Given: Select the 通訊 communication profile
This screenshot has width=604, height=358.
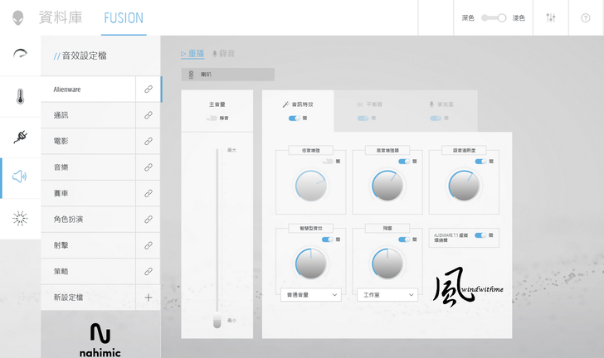Looking at the screenshot, I should tap(88, 115).
